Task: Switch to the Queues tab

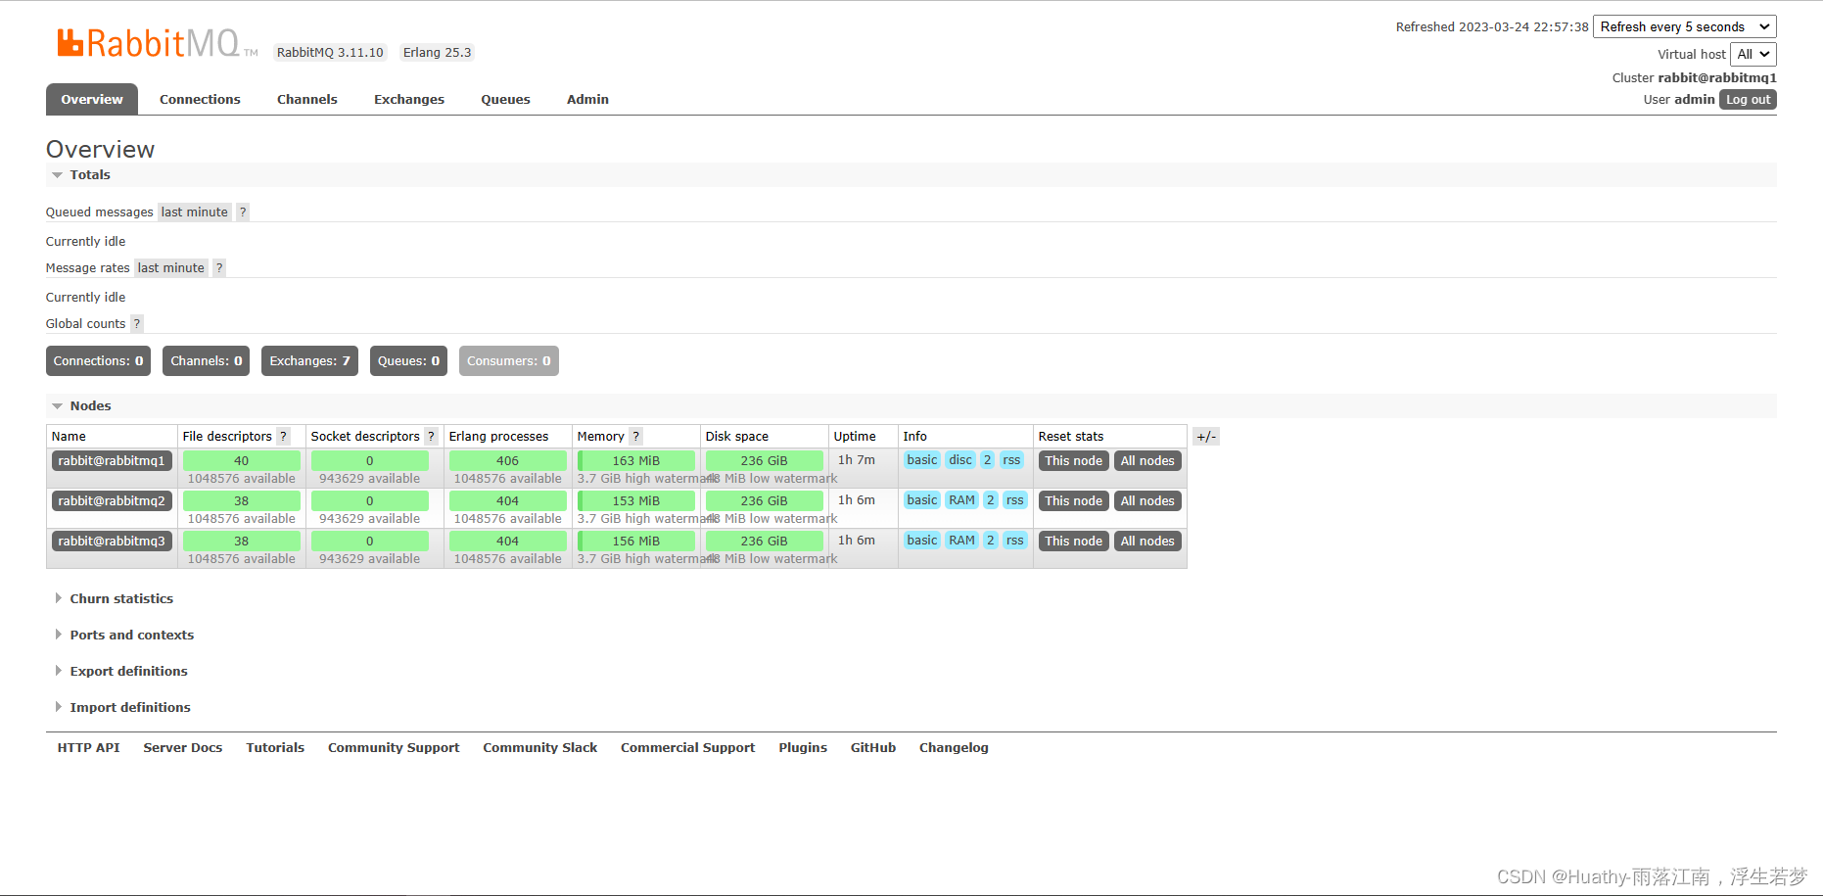Action: [505, 99]
